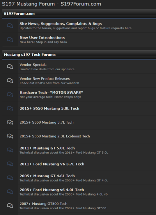The image size is (156, 215).
Task: Open Site News, Suggestions, Complaints & Bugs
Action: coord(60,24)
